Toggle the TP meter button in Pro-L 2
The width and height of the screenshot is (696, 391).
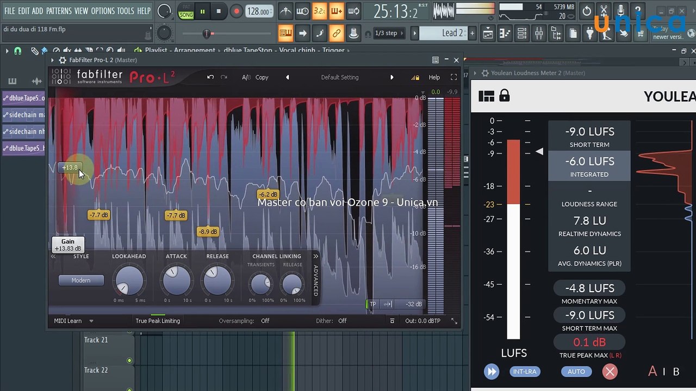tap(372, 304)
